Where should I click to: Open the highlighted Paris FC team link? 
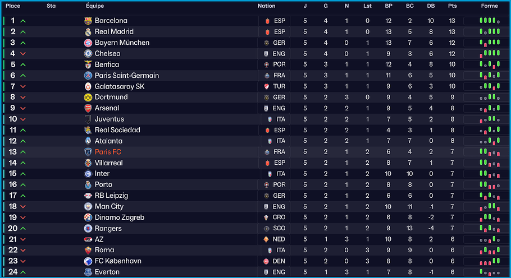pos(108,152)
